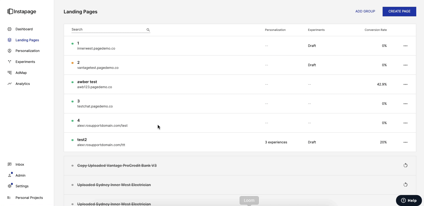This screenshot has width=424, height=206.
Task: Open landing page named 3
Action: (78, 101)
